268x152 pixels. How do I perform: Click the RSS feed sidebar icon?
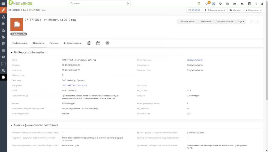[3, 30]
